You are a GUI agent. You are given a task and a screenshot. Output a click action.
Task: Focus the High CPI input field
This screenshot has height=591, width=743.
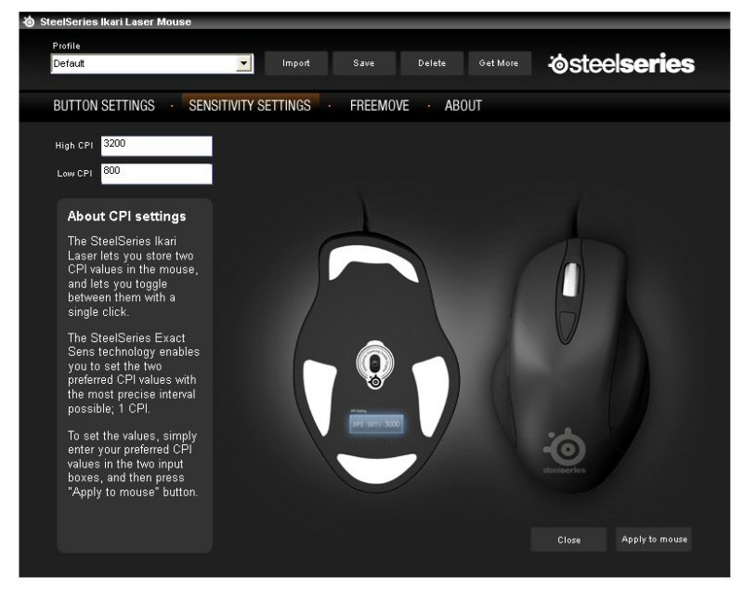156,146
